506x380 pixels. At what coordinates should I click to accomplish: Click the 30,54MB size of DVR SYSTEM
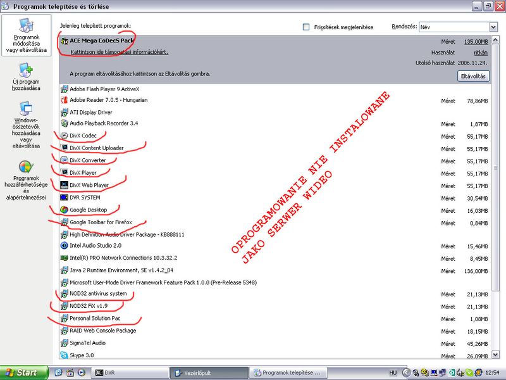point(478,198)
